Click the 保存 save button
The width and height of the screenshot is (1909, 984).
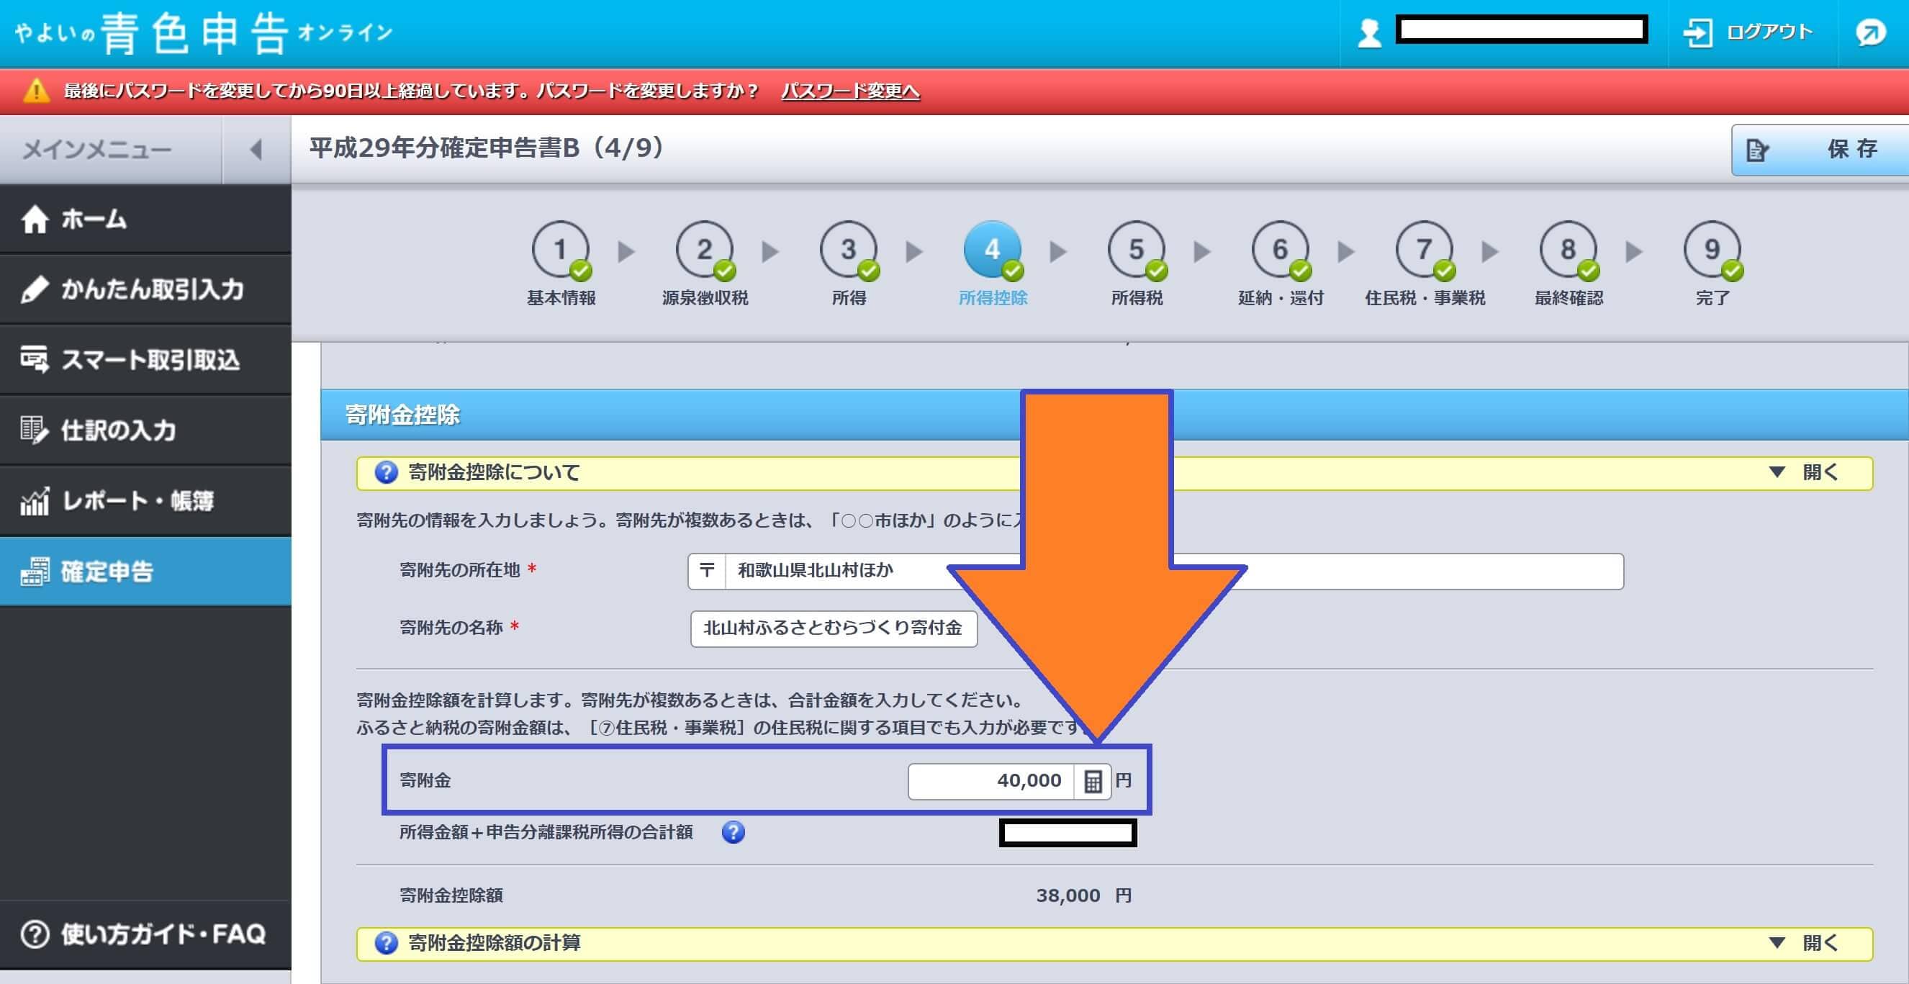tap(1819, 150)
